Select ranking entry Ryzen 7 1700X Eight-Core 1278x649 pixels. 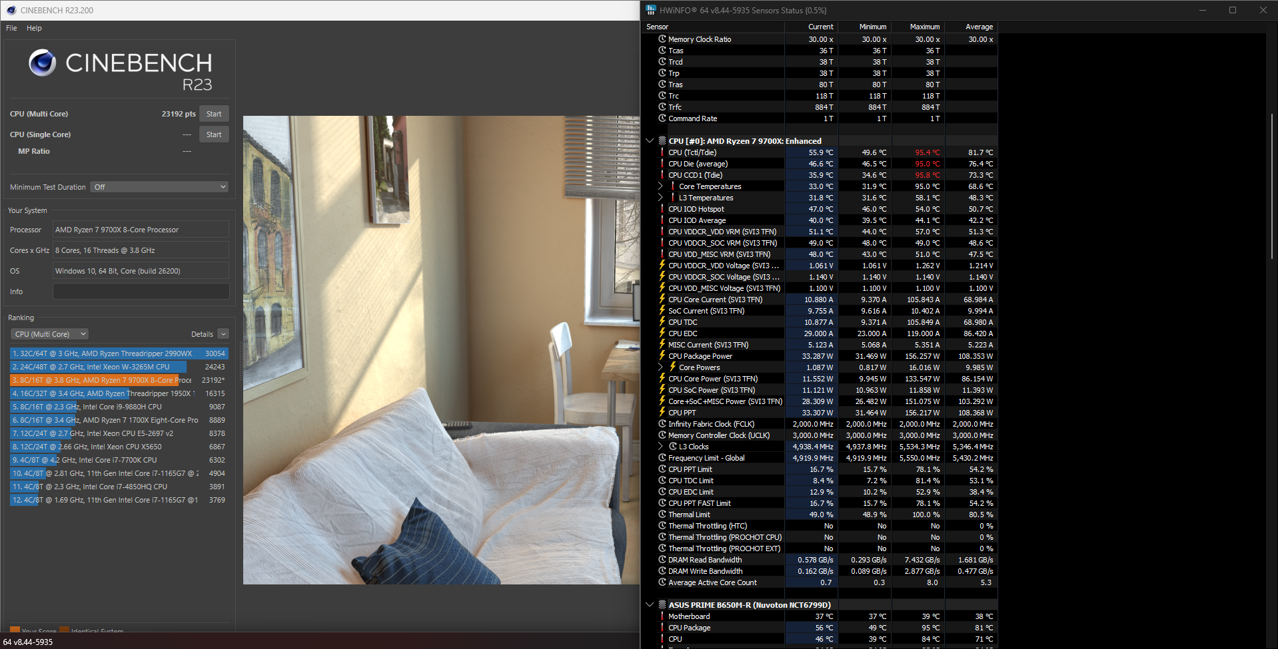119,420
